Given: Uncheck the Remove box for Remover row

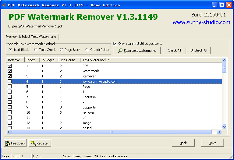Looking at the screenshot, I should [x=9, y=76].
